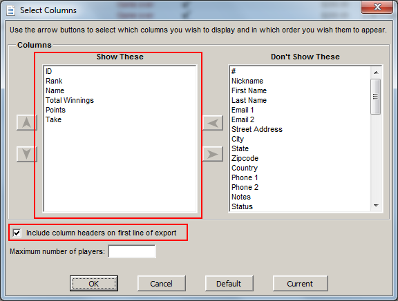Click the Maximum number of players field
398x301 pixels.
pos(132,251)
